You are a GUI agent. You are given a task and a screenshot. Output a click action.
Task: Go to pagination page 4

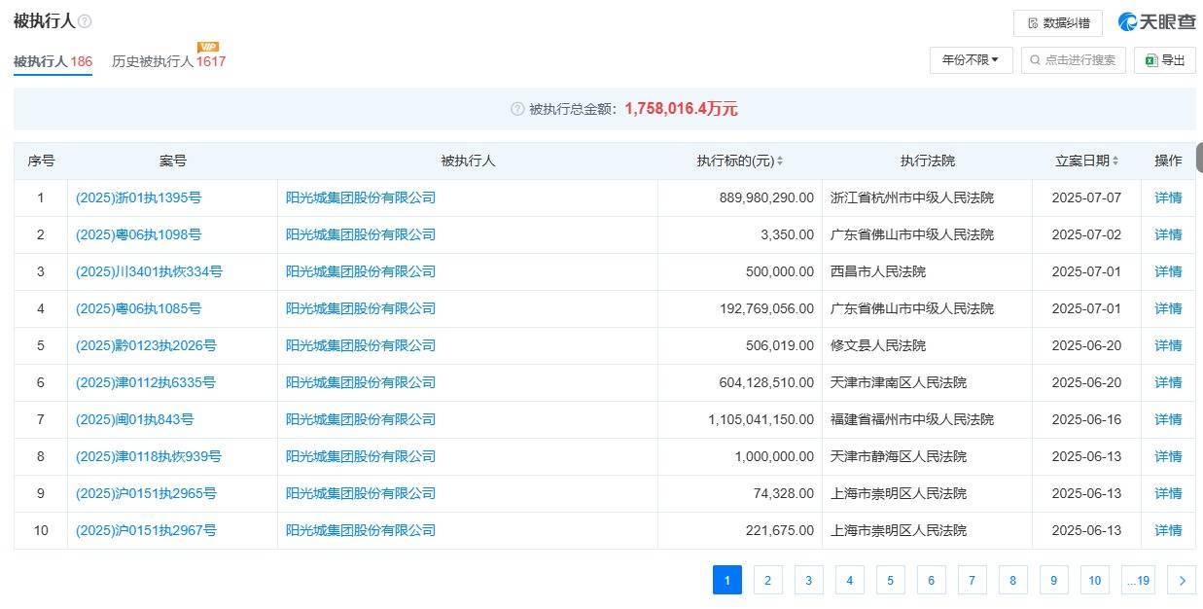pyautogui.click(x=849, y=580)
